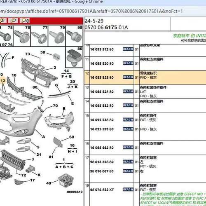Click callout number 10 near grille
This screenshot has height=206, width=206.
(14, 75)
